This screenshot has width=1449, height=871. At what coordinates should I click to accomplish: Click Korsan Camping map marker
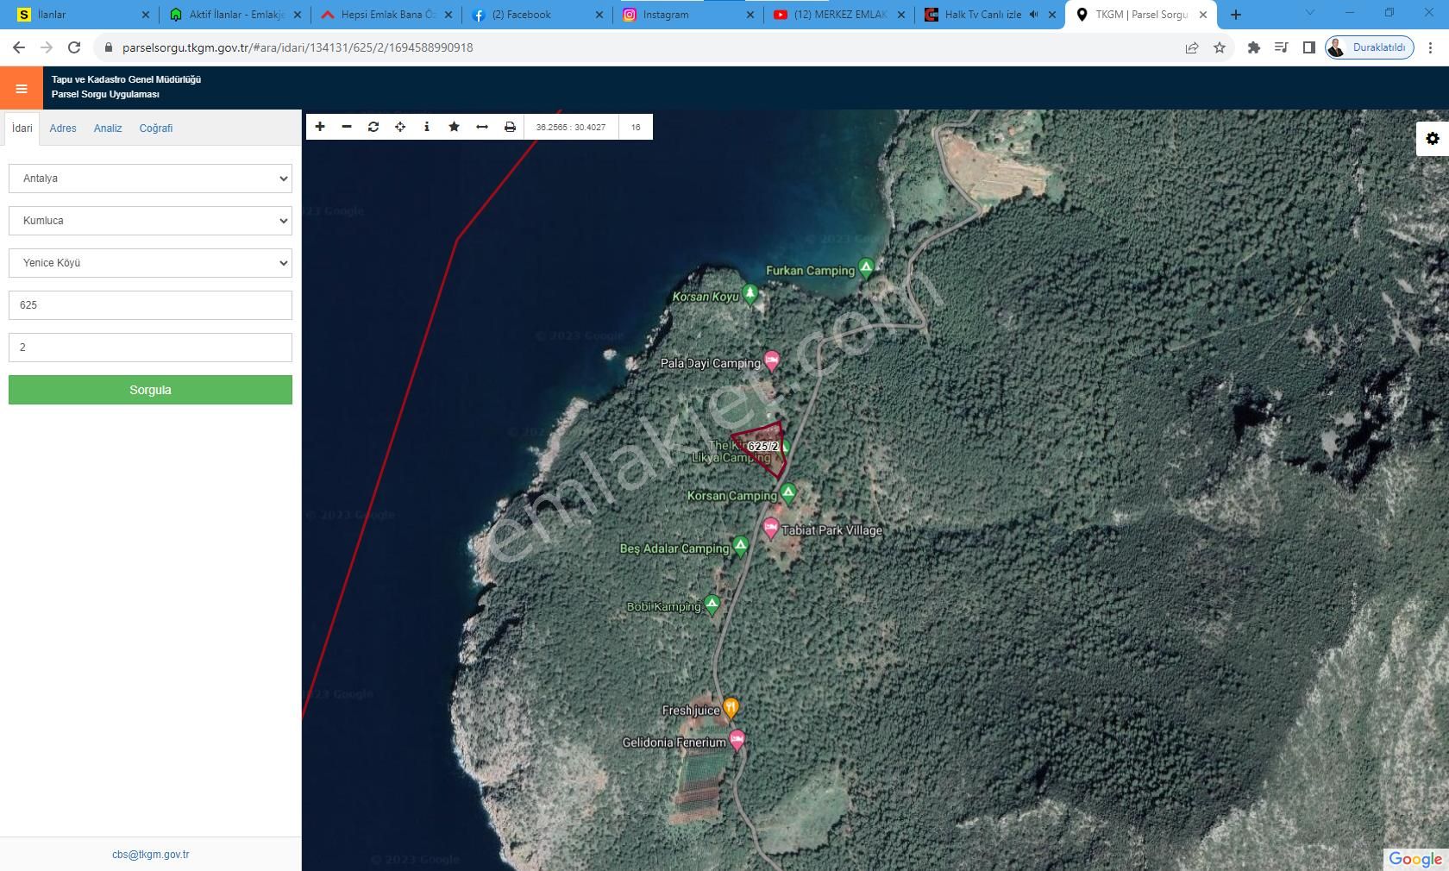[787, 492]
